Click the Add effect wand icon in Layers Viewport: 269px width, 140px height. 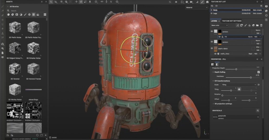click(237, 25)
